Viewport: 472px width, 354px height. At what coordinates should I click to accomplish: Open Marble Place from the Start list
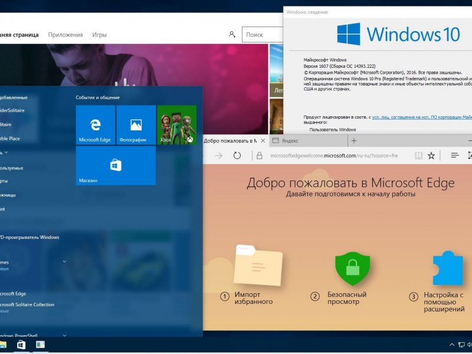click(10, 139)
